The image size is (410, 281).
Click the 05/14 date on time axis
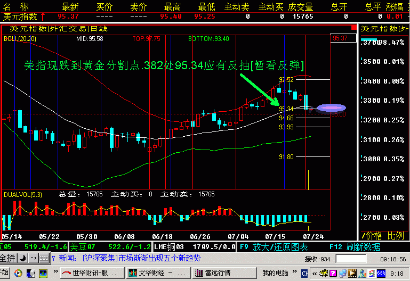tap(12, 237)
